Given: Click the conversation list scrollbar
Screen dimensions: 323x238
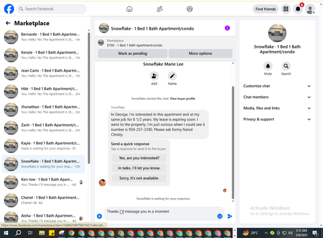Looking at the screenshot, I should (x=89, y=98).
